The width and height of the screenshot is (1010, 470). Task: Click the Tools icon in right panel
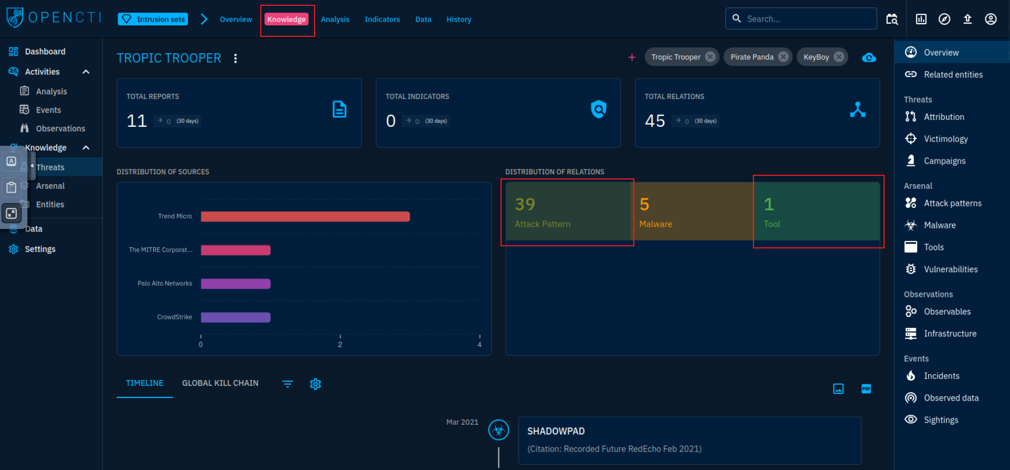point(910,247)
